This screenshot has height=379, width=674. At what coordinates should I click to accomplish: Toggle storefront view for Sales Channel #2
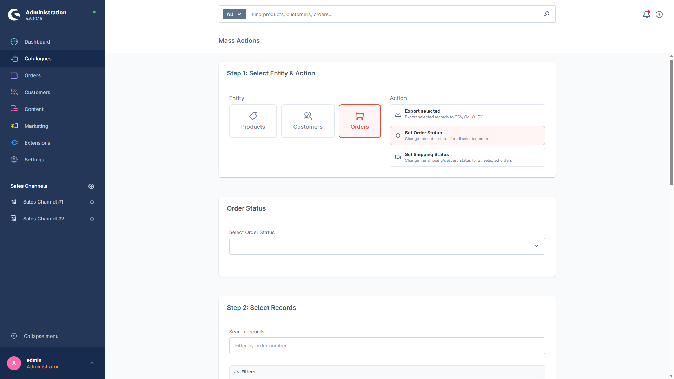(x=92, y=219)
